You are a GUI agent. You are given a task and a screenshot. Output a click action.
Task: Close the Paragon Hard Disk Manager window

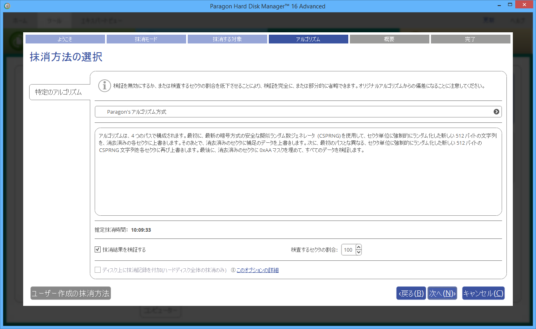pyautogui.click(x=524, y=5)
